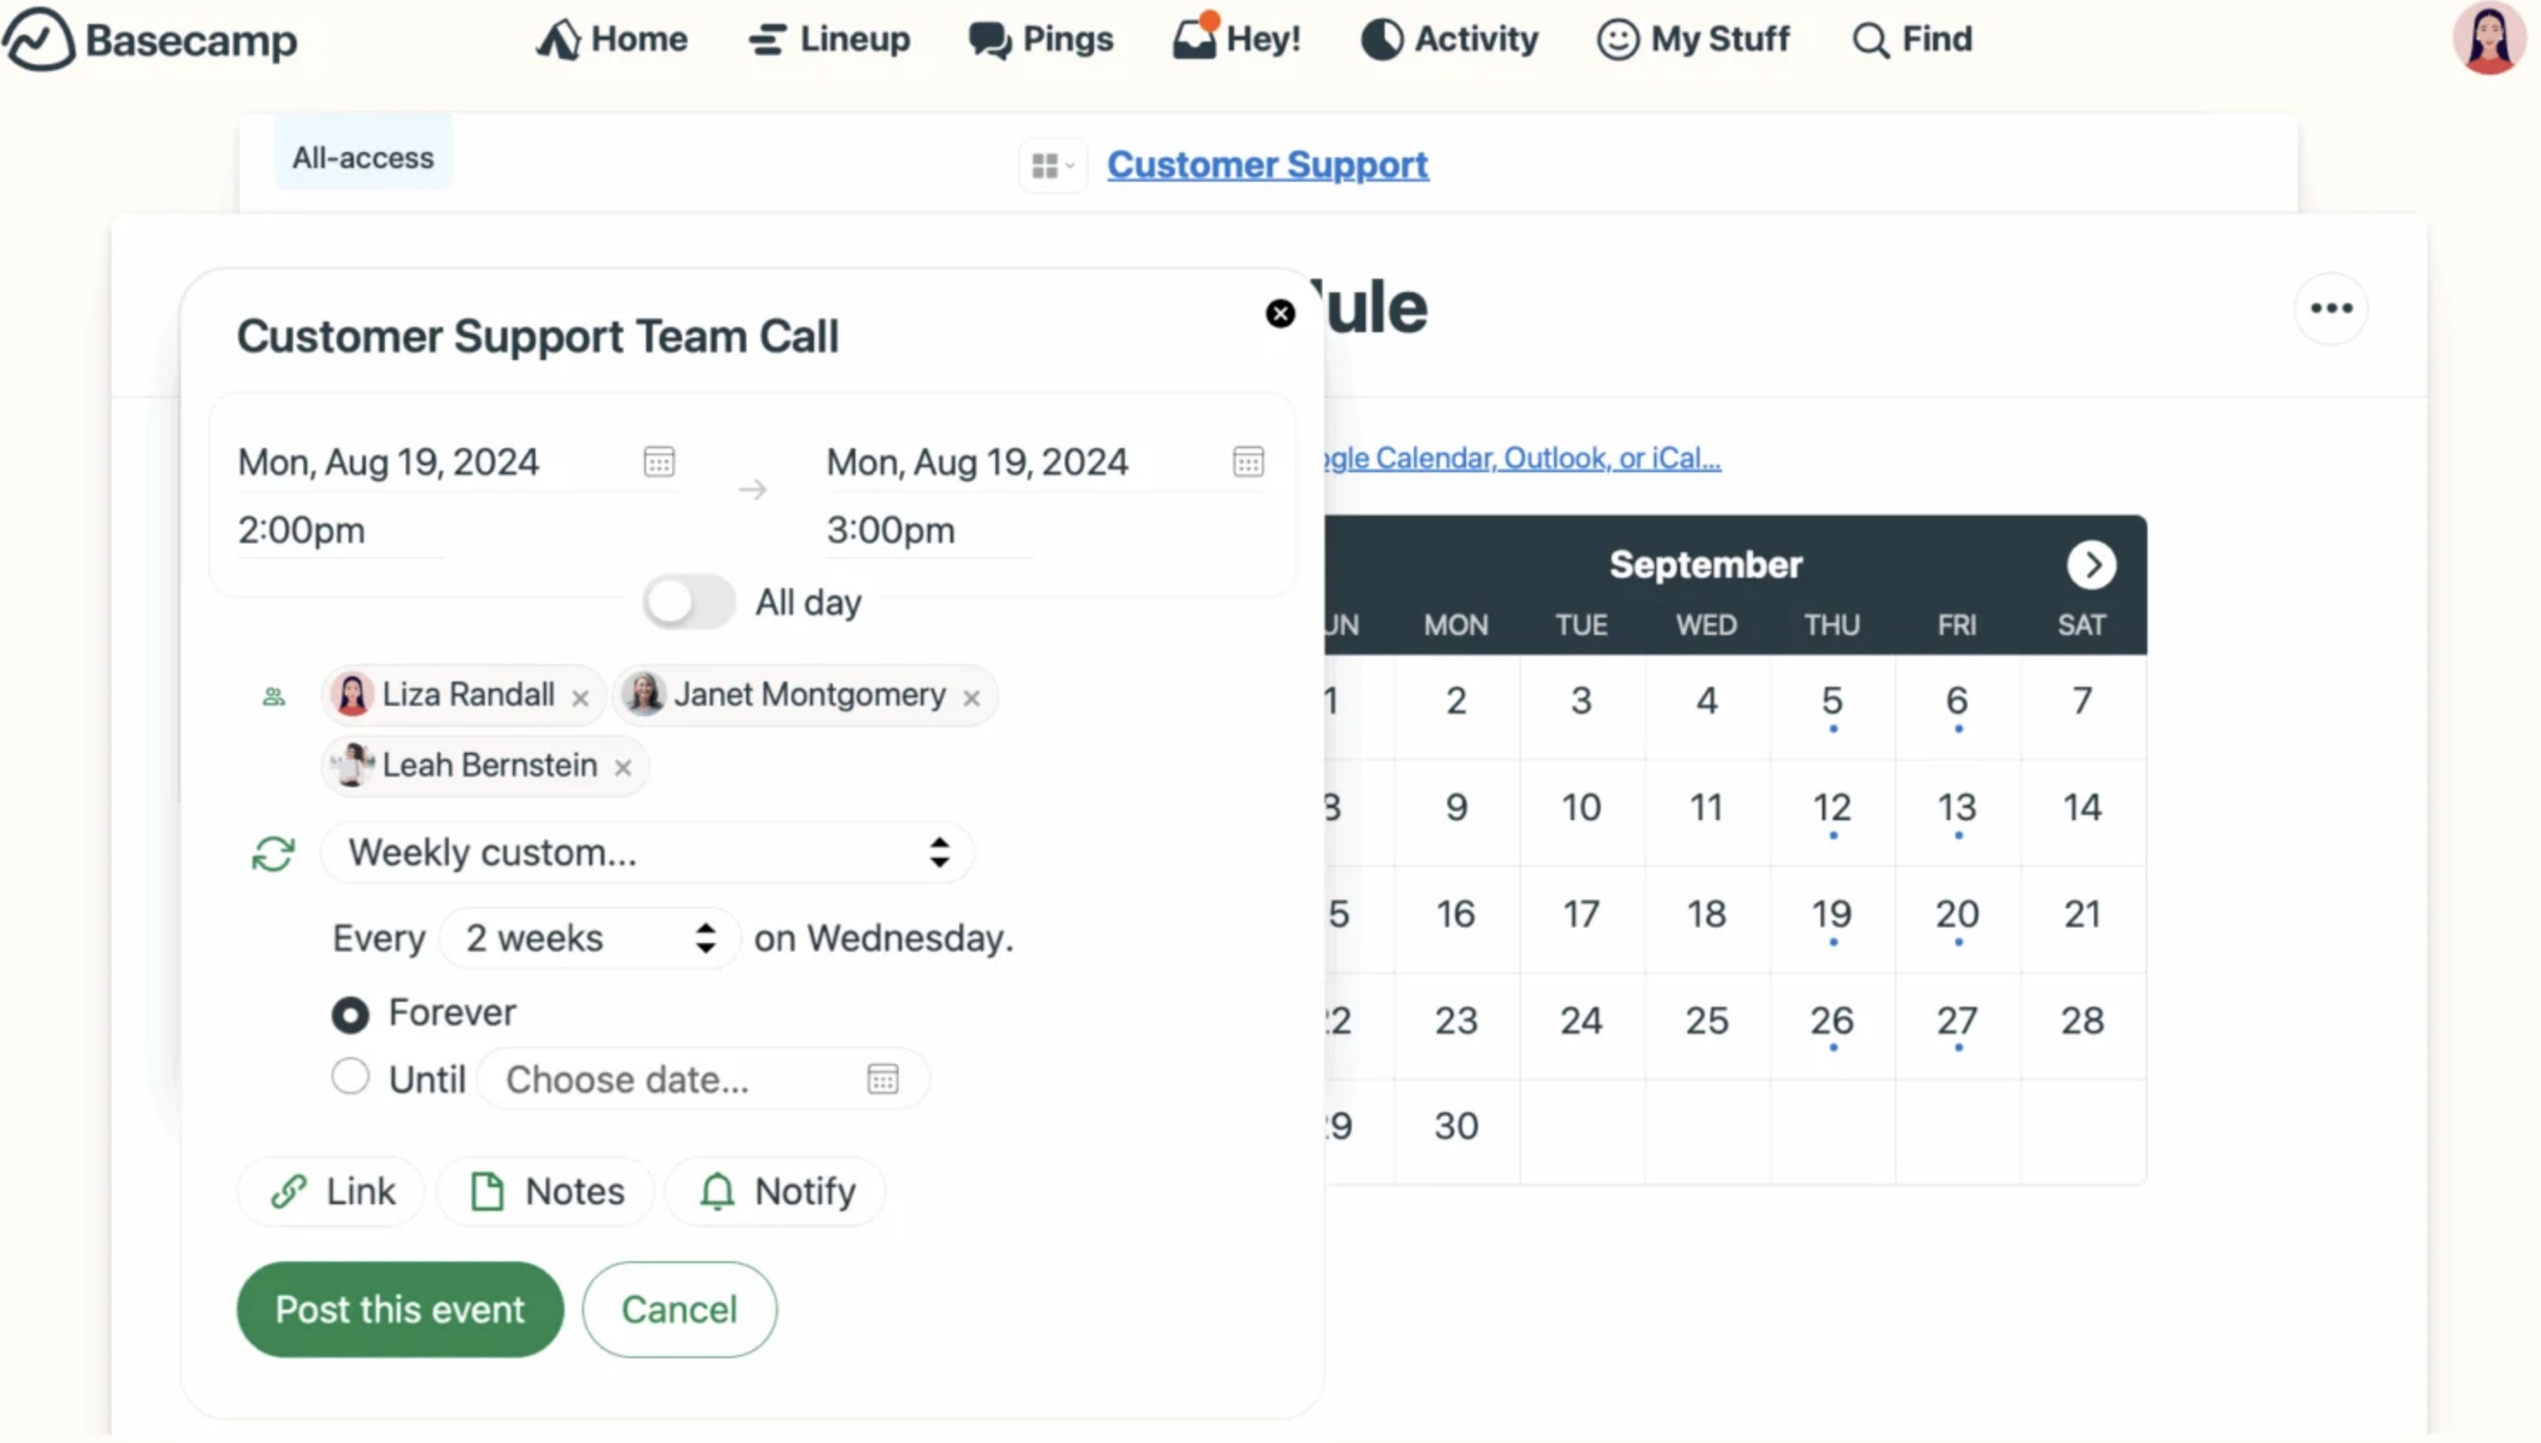
Task: Open the three-dot options menu
Action: (2331, 308)
